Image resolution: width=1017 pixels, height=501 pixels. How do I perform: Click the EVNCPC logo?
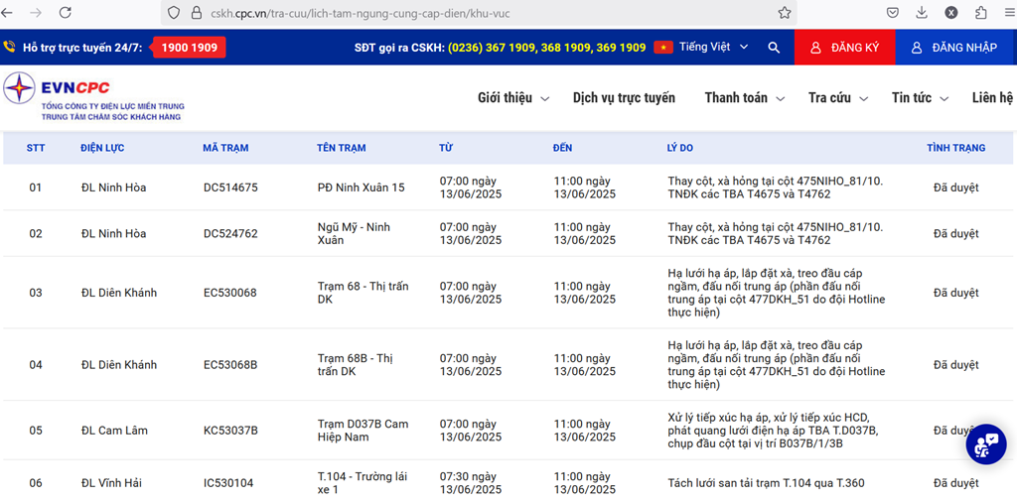point(94,97)
